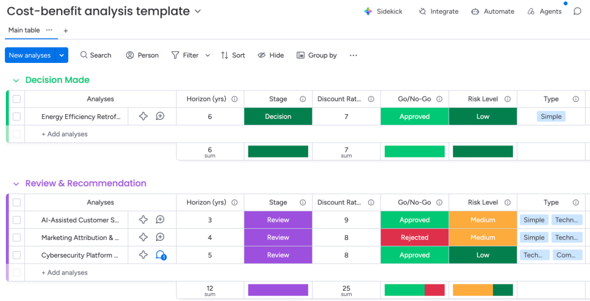Open the discussion chat bubble icon
The image size is (590, 301).
click(x=578, y=11)
